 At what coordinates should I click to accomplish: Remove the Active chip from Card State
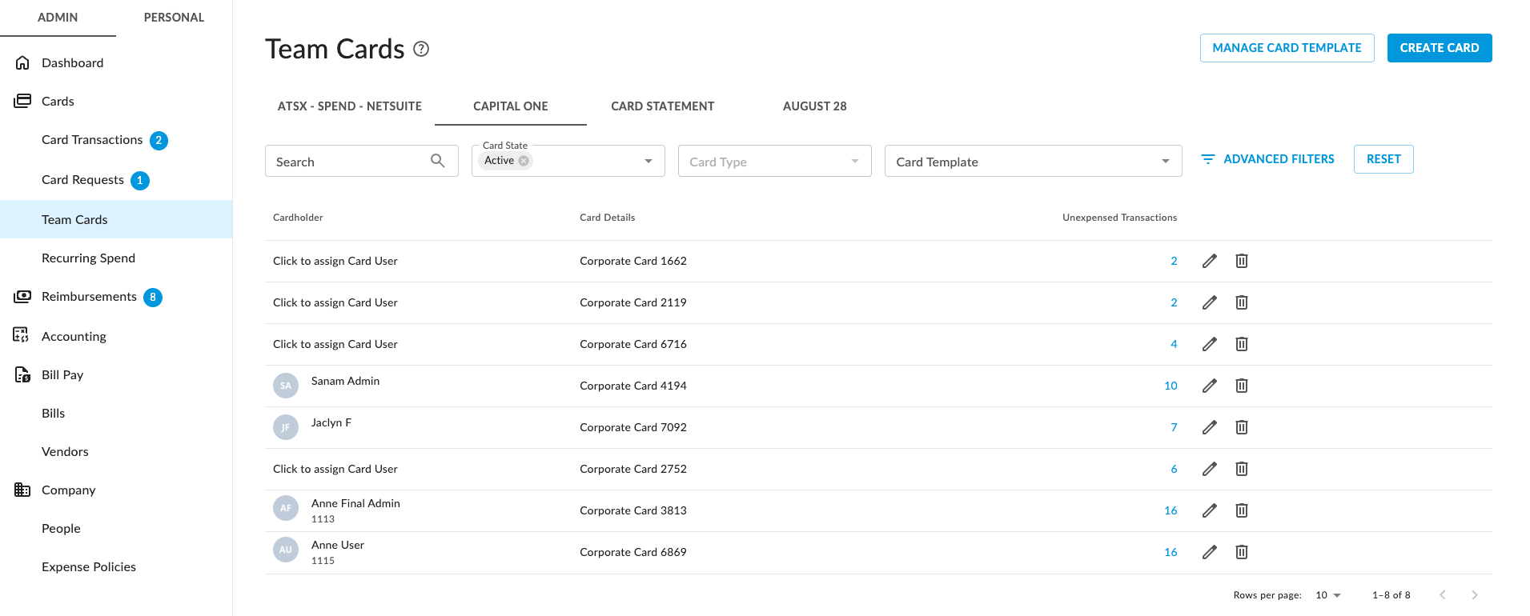click(x=524, y=161)
